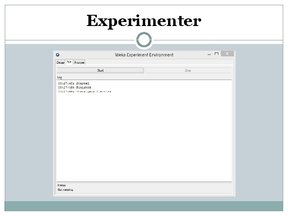288x216 pixels.
Task: Maximize the Weka Experiment Environment window
Action: coord(216,54)
